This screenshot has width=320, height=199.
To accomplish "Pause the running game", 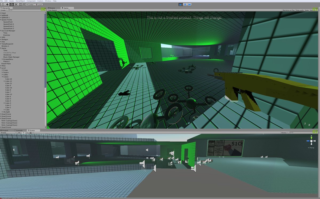I will pyautogui.click(x=185, y=4).
